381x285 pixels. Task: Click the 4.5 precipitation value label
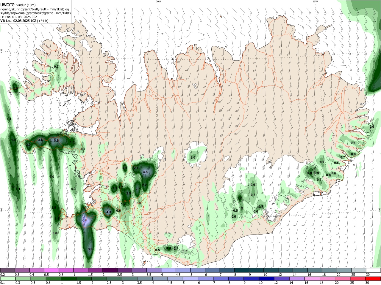coord(145,172)
